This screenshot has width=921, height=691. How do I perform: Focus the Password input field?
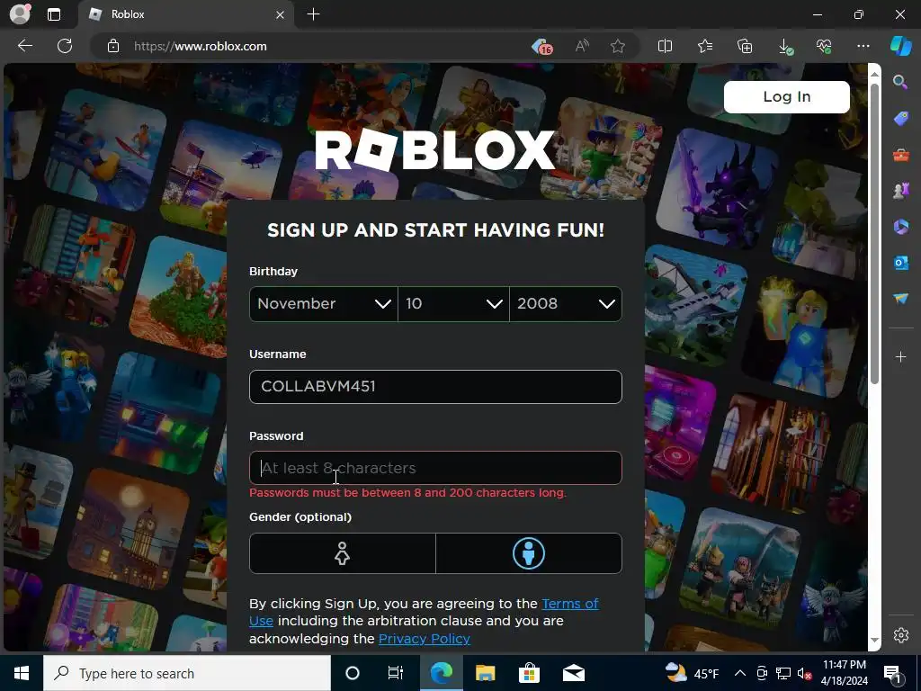[x=435, y=468]
